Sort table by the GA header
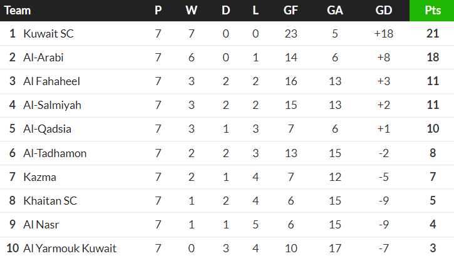The image size is (454, 266). tap(334, 11)
